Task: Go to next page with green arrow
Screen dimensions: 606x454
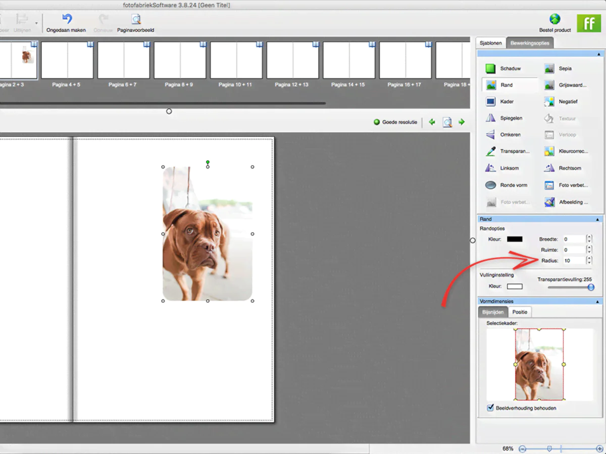Action: pyautogui.click(x=462, y=122)
